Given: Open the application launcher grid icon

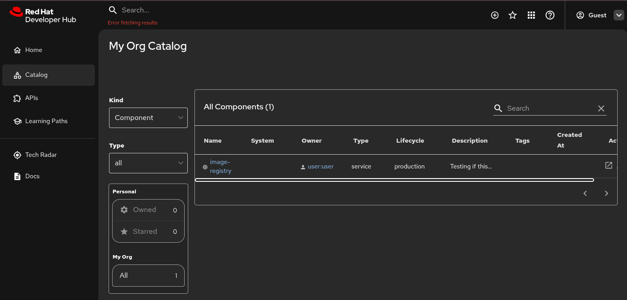Looking at the screenshot, I should 531,15.
